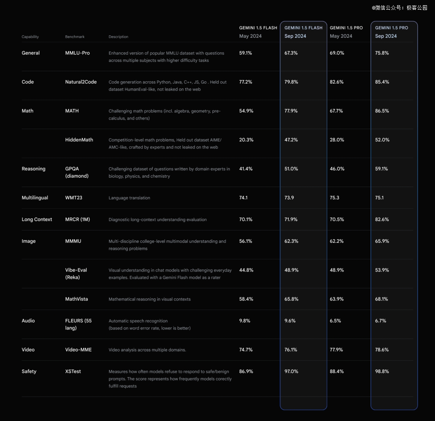Image resolution: width=435 pixels, height=421 pixels.
Task: Select the MATH benchmark name
Action: click(72, 111)
